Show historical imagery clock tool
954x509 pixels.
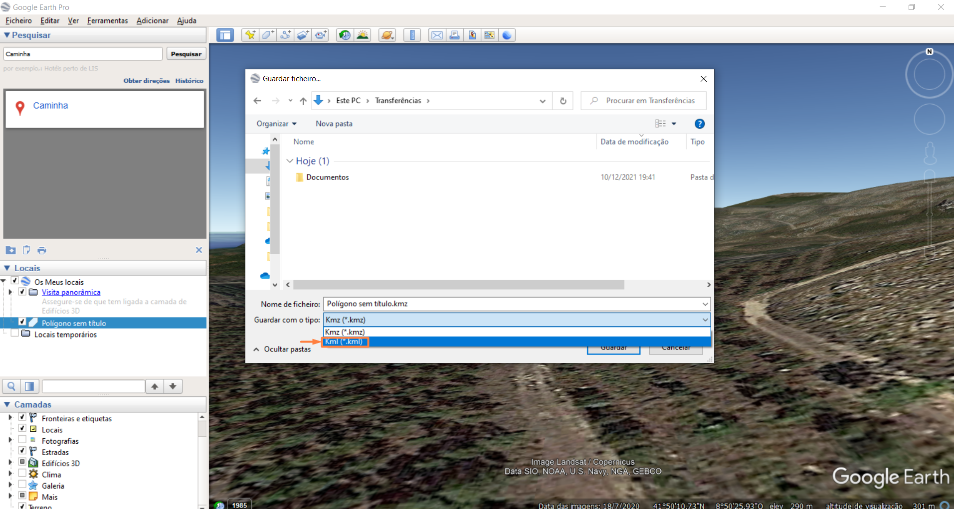click(x=345, y=35)
